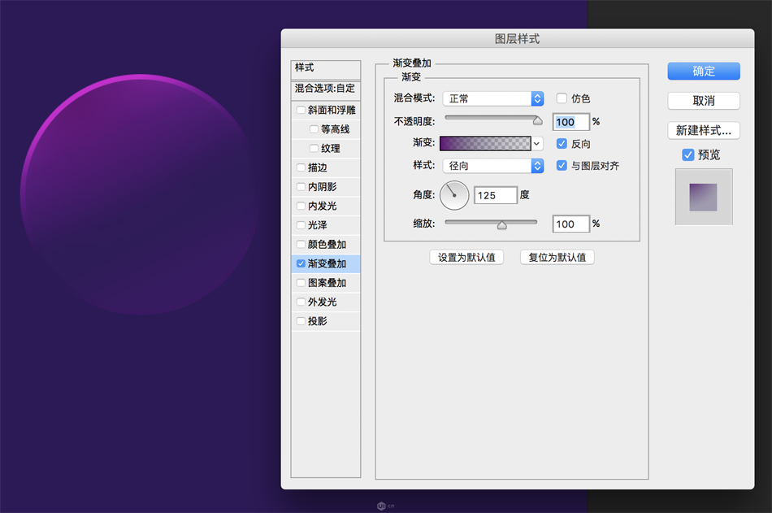Enable the 内阴影 checkbox
Image resolution: width=772 pixels, height=513 pixels.
(x=301, y=187)
